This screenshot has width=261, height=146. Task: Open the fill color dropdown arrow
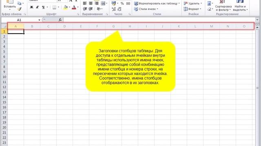click(69, 7)
